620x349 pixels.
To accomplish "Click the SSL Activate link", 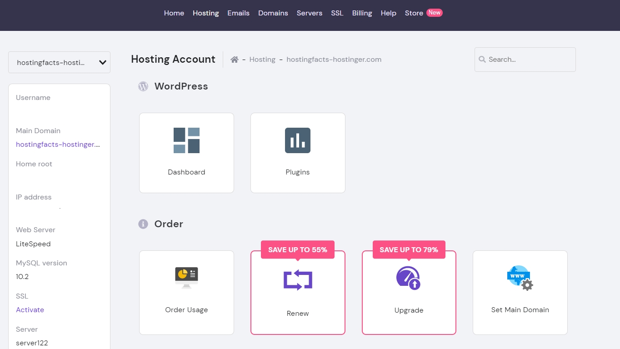I will click(30, 310).
